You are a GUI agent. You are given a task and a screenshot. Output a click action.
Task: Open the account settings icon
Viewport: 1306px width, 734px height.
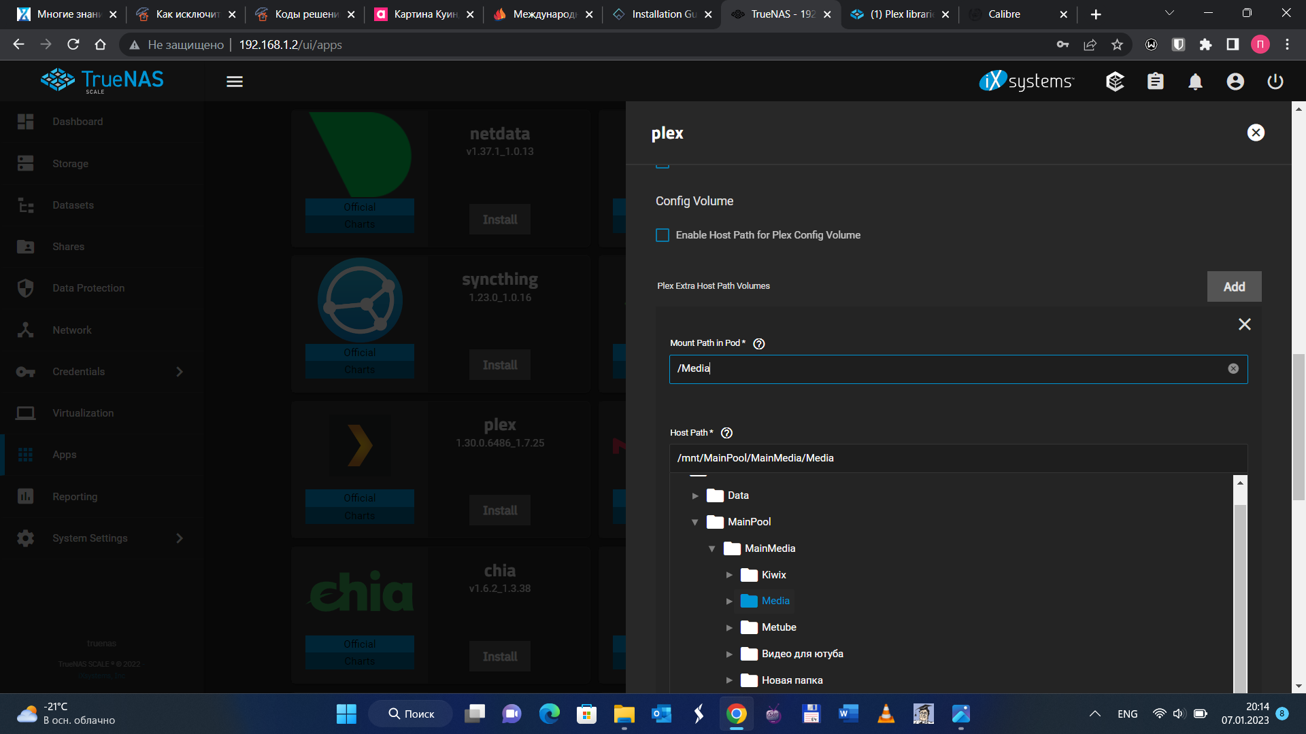click(1235, 82)
